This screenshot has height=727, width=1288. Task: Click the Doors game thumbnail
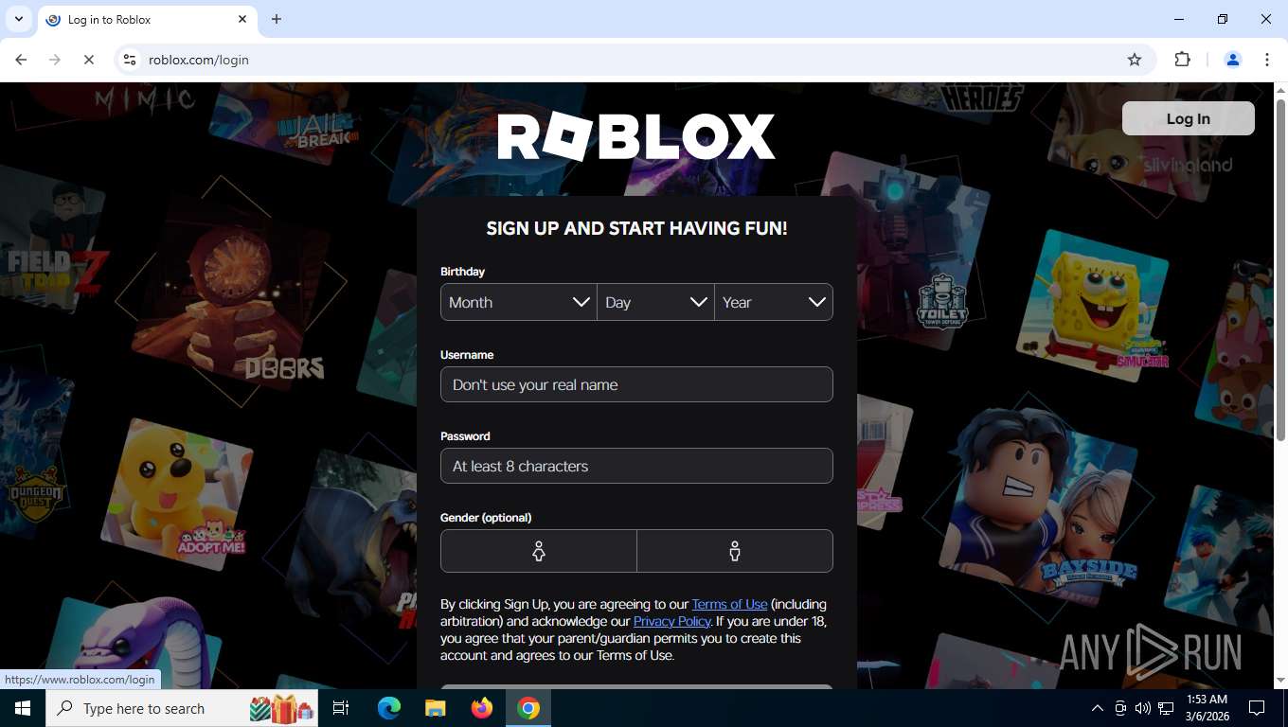click(230, 291)
